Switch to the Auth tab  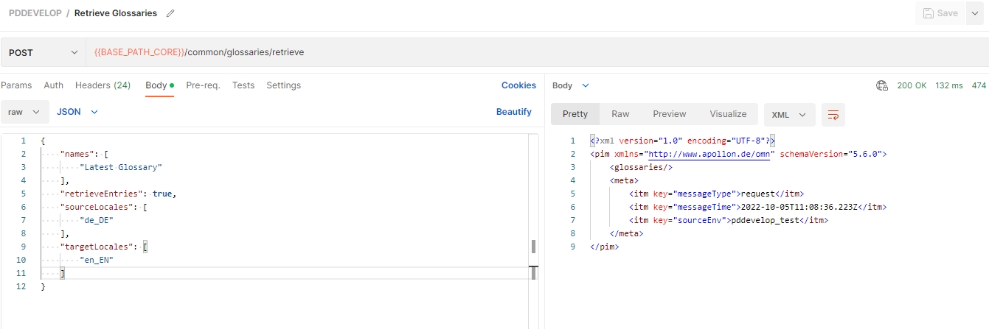point(54,85)
